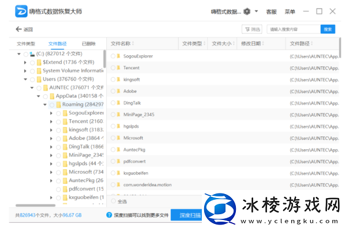This screenshot has width=346, height=228.
Task: Sort by 文件路径 column header
Action: coord(301,44)
